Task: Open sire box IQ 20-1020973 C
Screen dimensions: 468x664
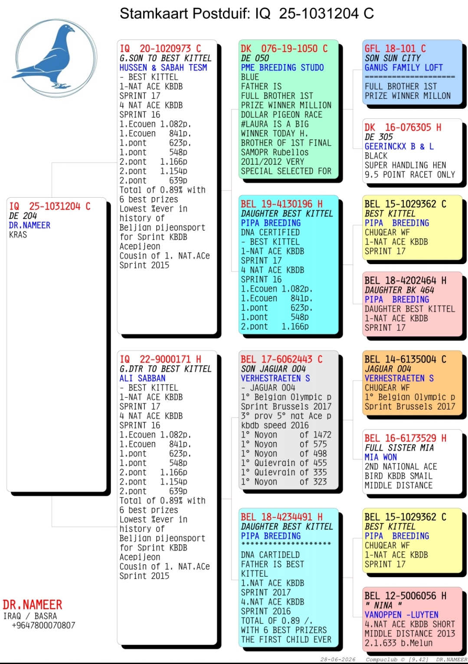Action: (167, 187)
